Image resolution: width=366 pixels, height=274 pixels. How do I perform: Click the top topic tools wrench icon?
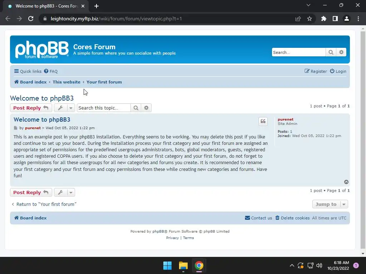click(60, 108)
